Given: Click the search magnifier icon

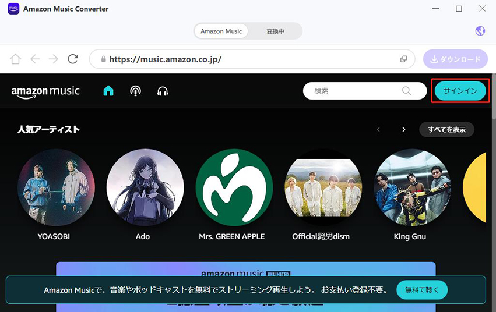Looking at the screenshot, I should coord(406,91).
